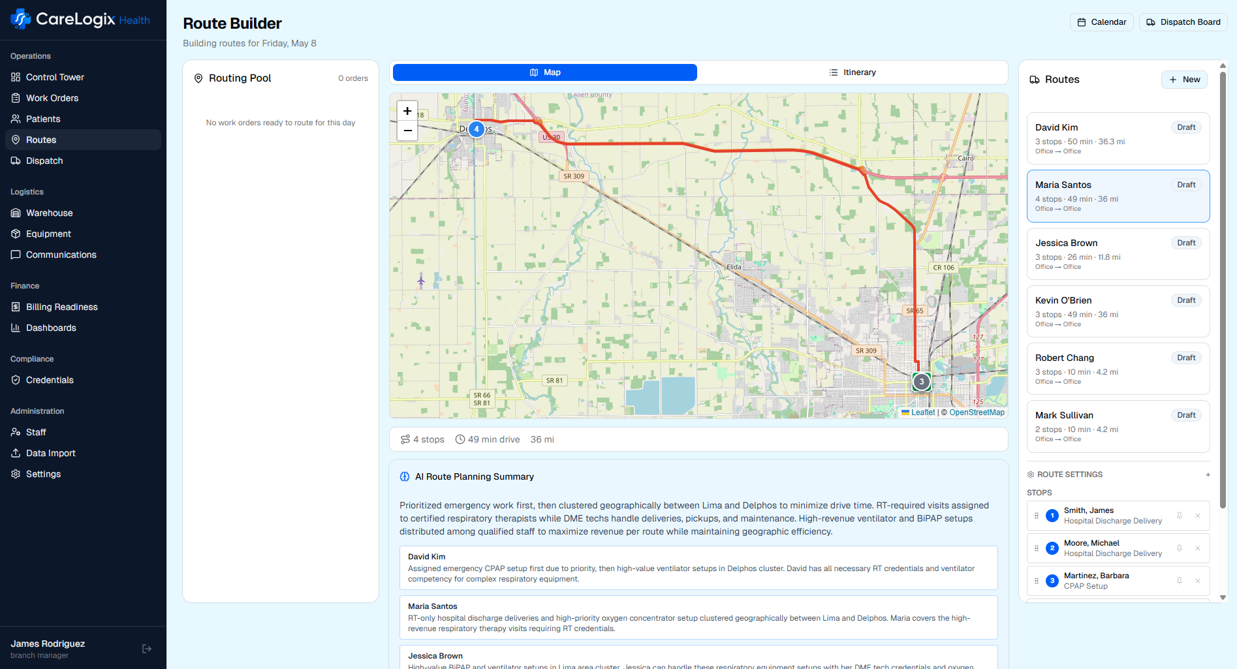Click the Draft badge on David Kim's route
Screen dimensions: 1237x669
(1186, 127)
